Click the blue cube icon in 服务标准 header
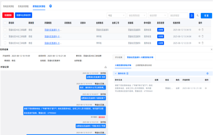 207,74
